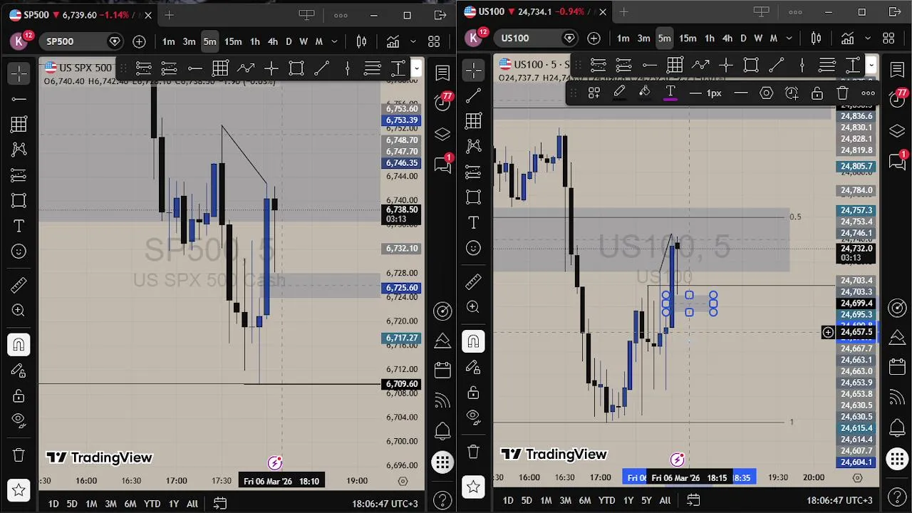Toggle magnet mode in US100 window
Image resolution: width=912 pixels, height=513 pixels.
474,342
